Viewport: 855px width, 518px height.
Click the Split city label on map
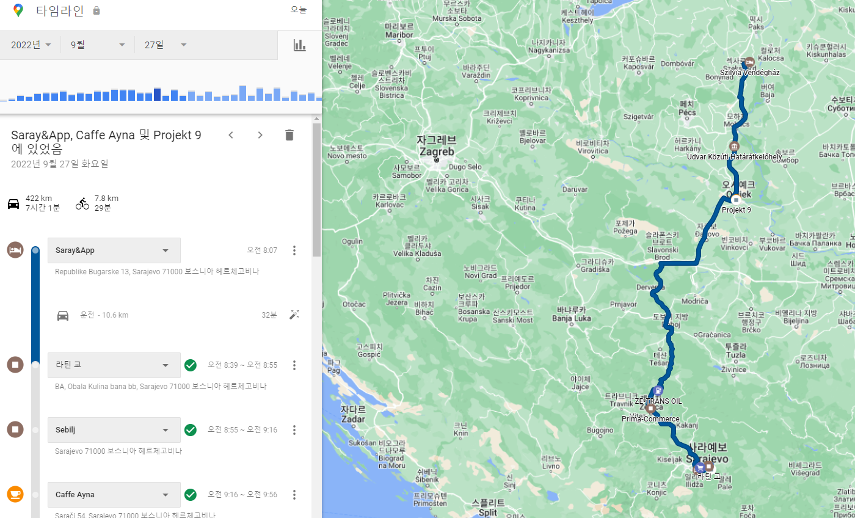click(x=488, y=508)
